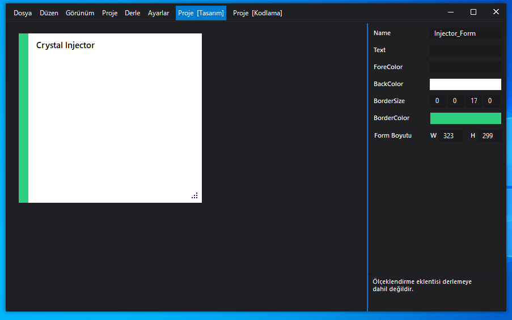Click the green left border of form
512x320 pixels.
click(x=23, y=118)
